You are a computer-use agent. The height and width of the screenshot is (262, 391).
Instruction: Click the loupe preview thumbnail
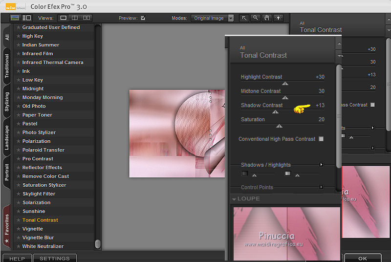coord(287,233)
